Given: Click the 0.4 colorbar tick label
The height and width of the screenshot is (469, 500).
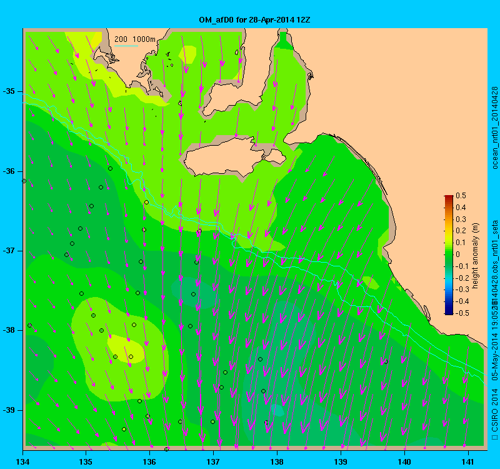Looking at the screenshot, I should (x=461, y=208).
